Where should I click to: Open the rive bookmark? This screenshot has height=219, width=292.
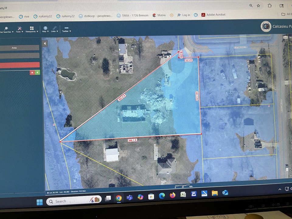pyautogui.click(x=24, y=16)
